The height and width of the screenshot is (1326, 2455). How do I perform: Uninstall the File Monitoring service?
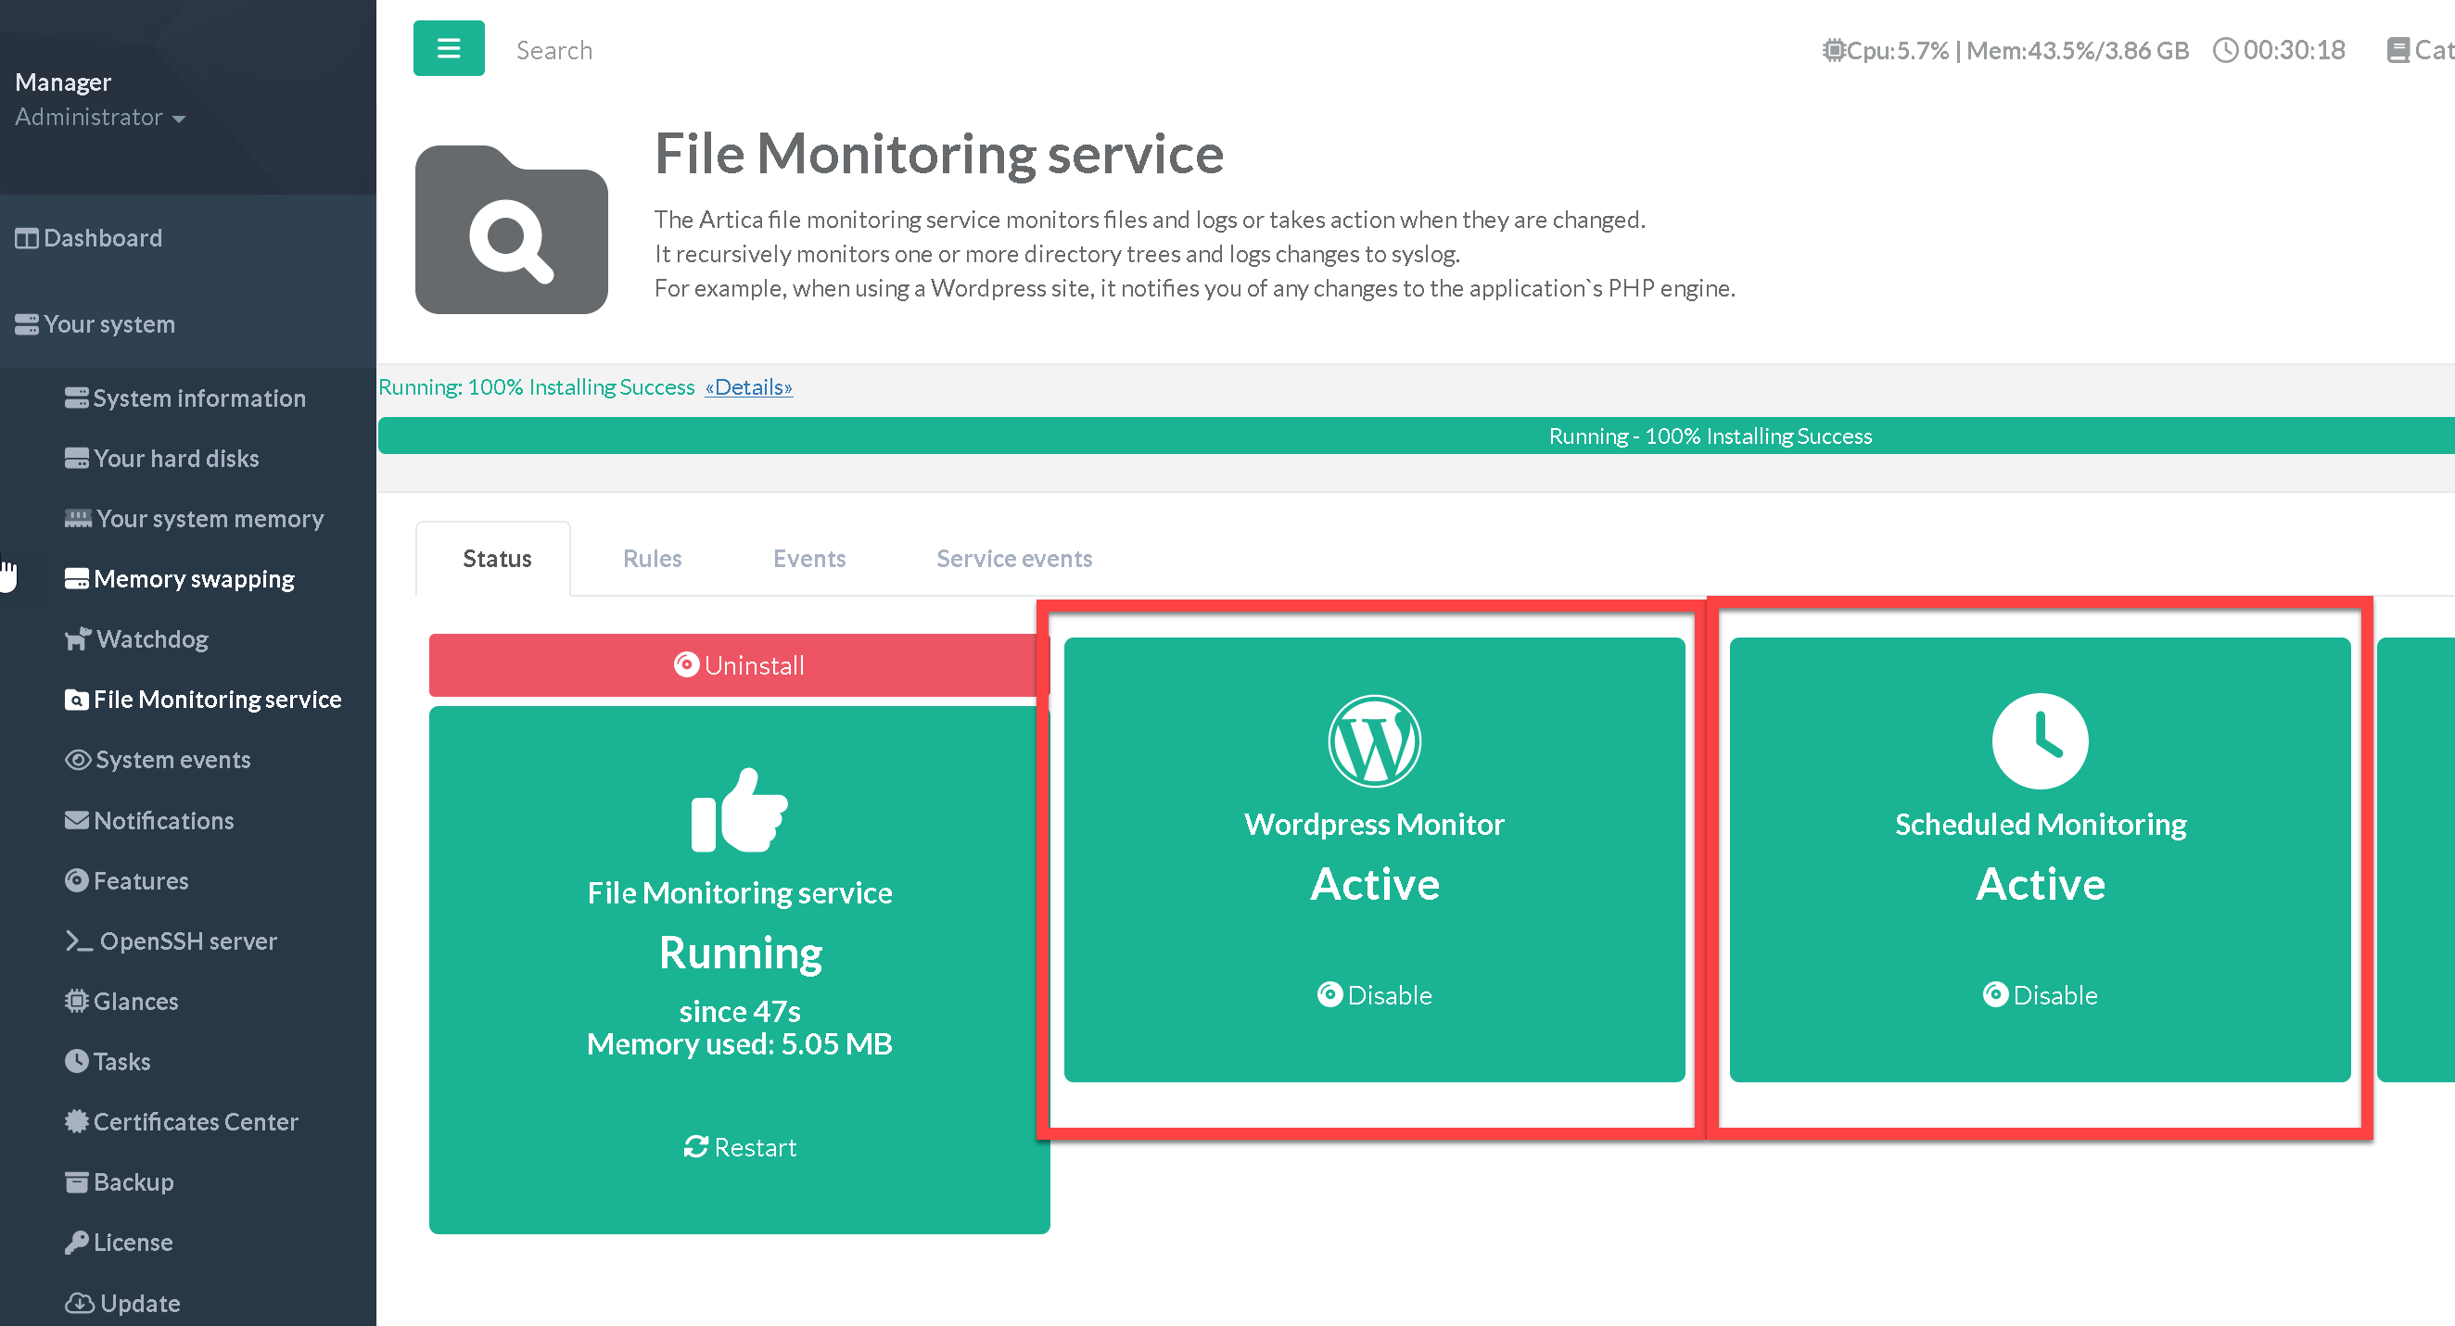(739, 665)
